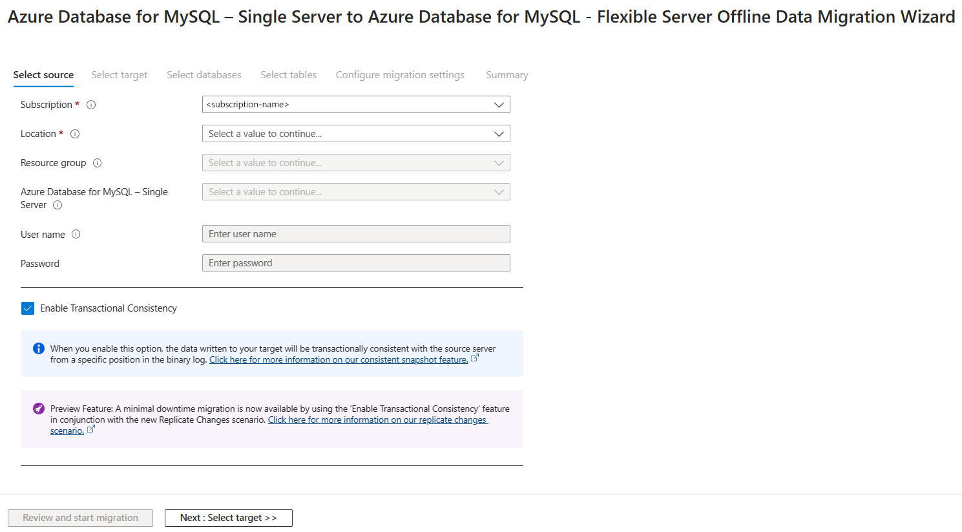
Task: Click the Location info icon
Action: (x=75, y=134)
